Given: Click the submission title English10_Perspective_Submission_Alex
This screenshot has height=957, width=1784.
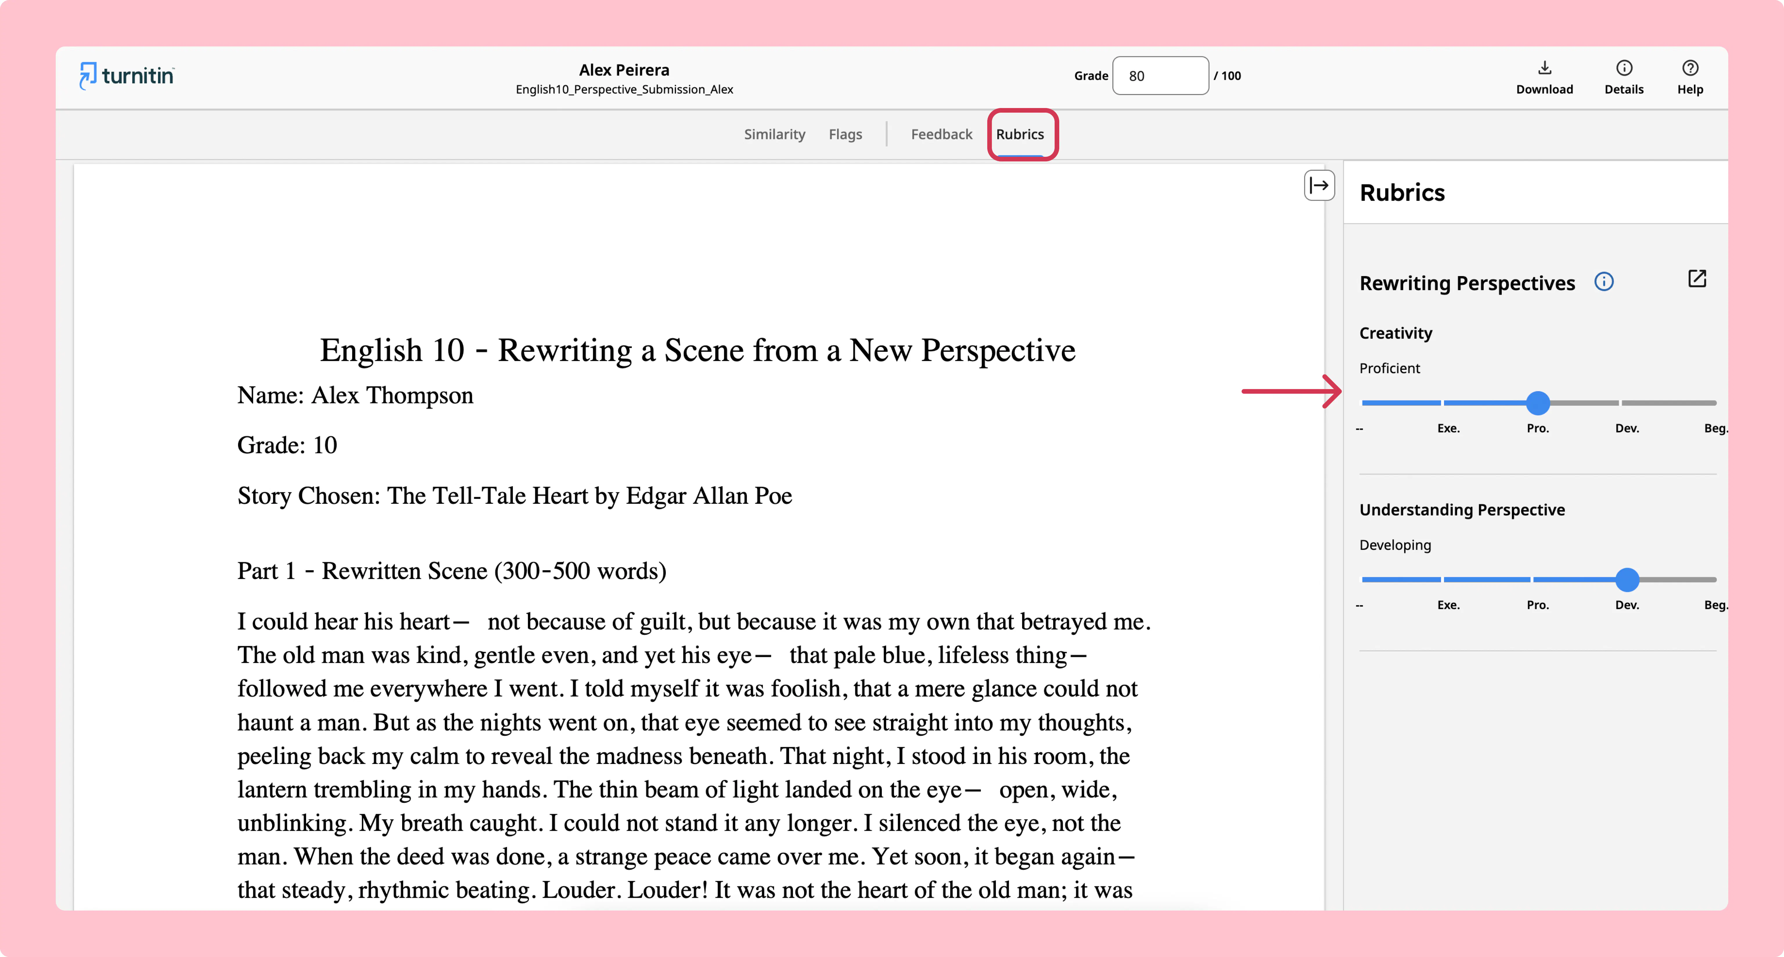Looking at the screenshot, I should (x=624, y=90).
